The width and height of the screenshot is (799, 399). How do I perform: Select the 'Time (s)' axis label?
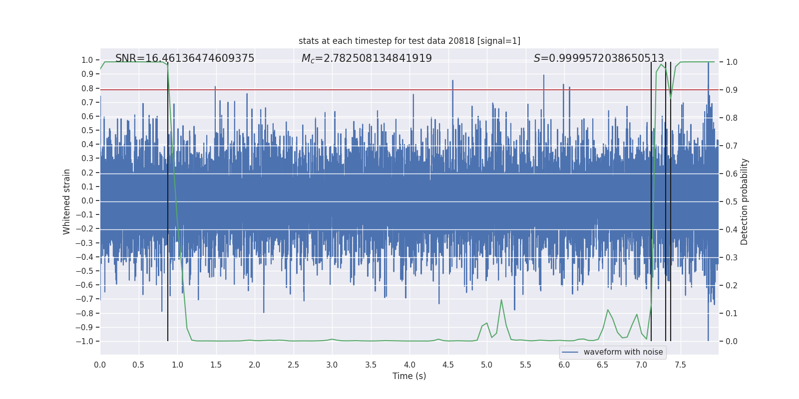409,376
